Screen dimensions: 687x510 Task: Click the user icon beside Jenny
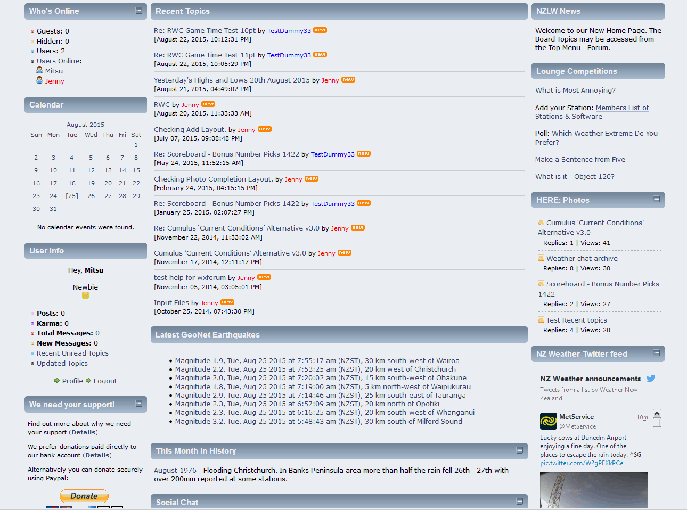click(x=39, y=80)
